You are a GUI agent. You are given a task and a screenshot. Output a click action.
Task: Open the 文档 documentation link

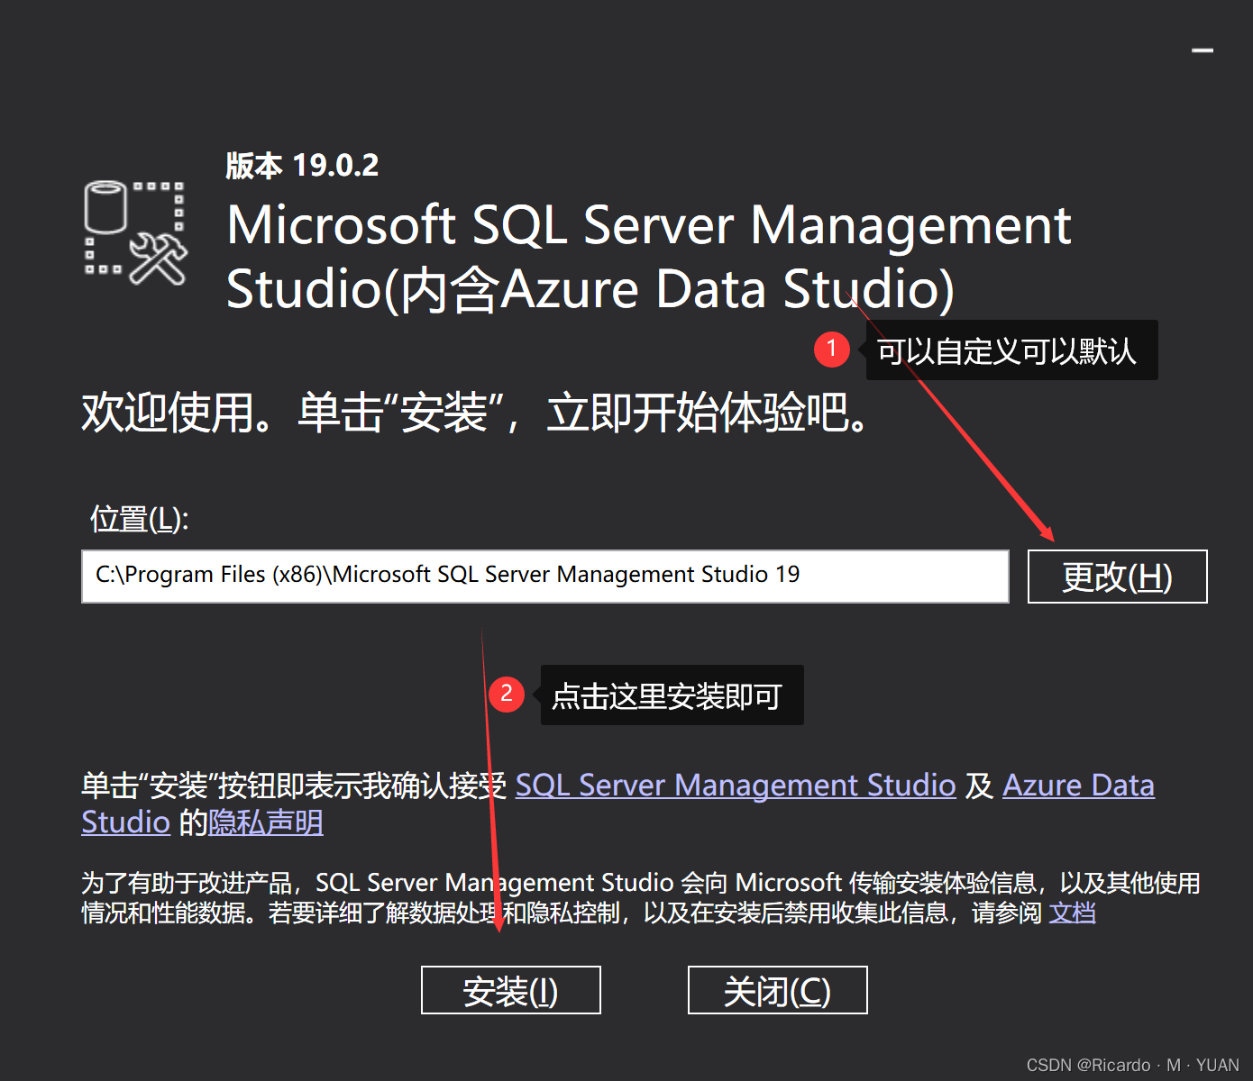[1072, 913]
